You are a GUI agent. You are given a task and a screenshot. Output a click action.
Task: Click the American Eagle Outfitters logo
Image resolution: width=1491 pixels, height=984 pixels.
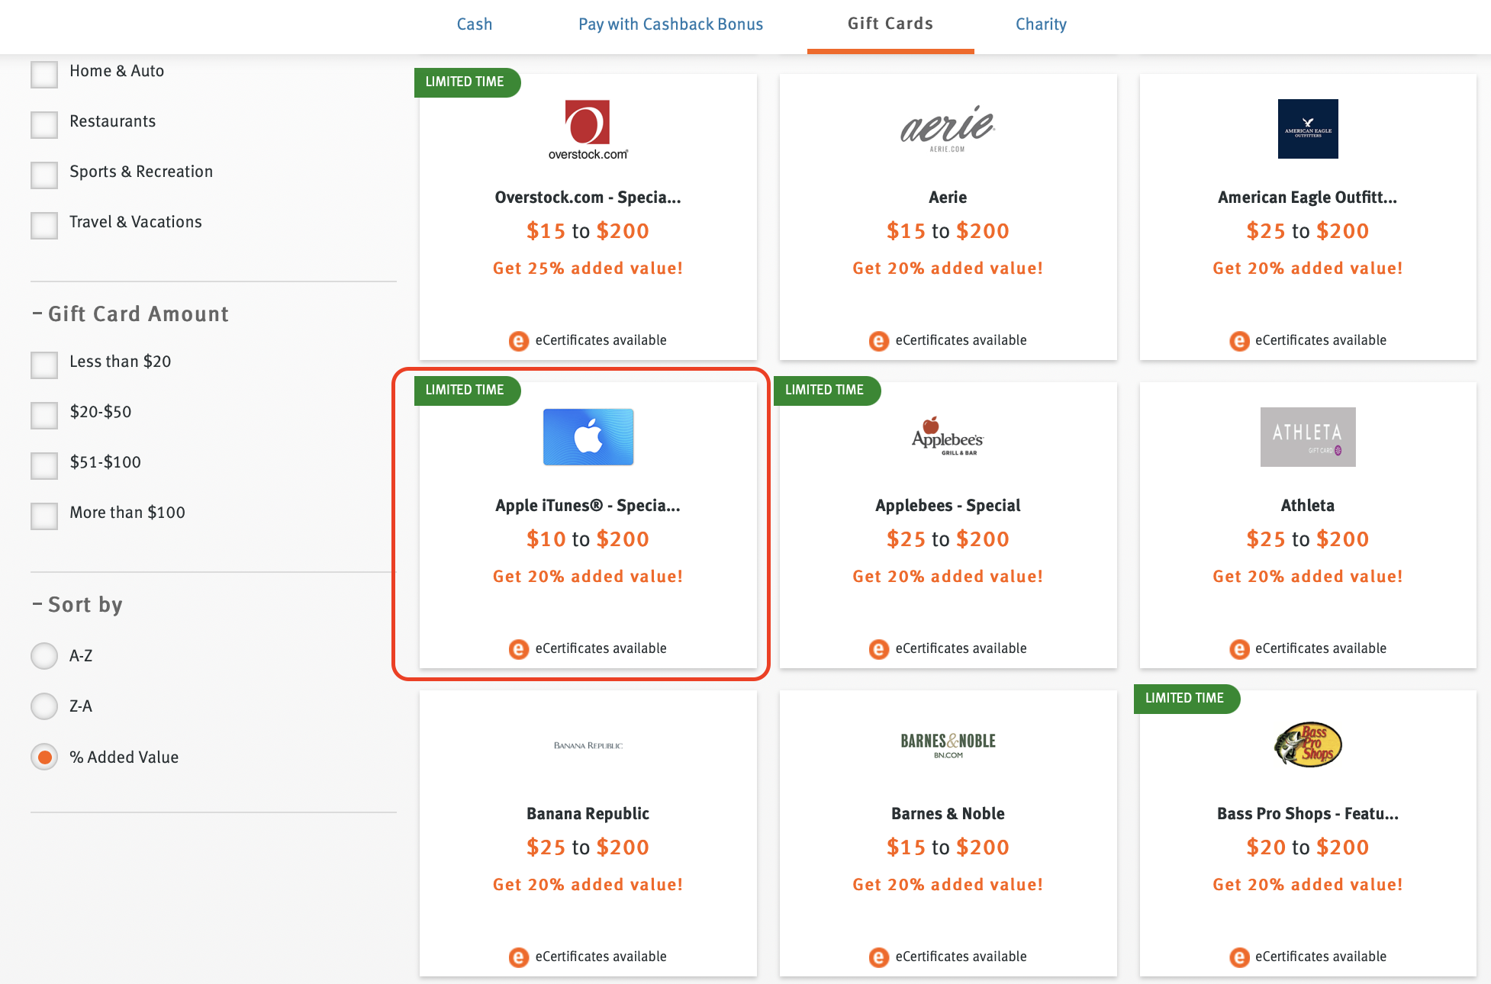pyautogui.click(x=1307, y=129)
